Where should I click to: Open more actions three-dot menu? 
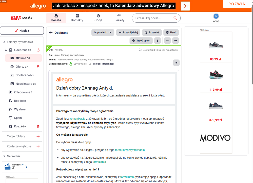coord(158,40)
